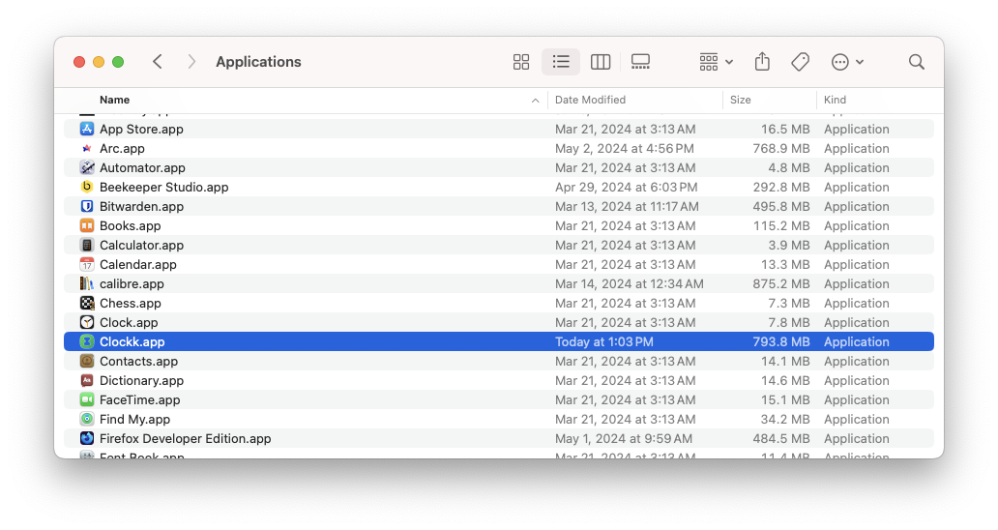The image size is (998, 530).
Task: Switch to column view
Action: [601, 62]
